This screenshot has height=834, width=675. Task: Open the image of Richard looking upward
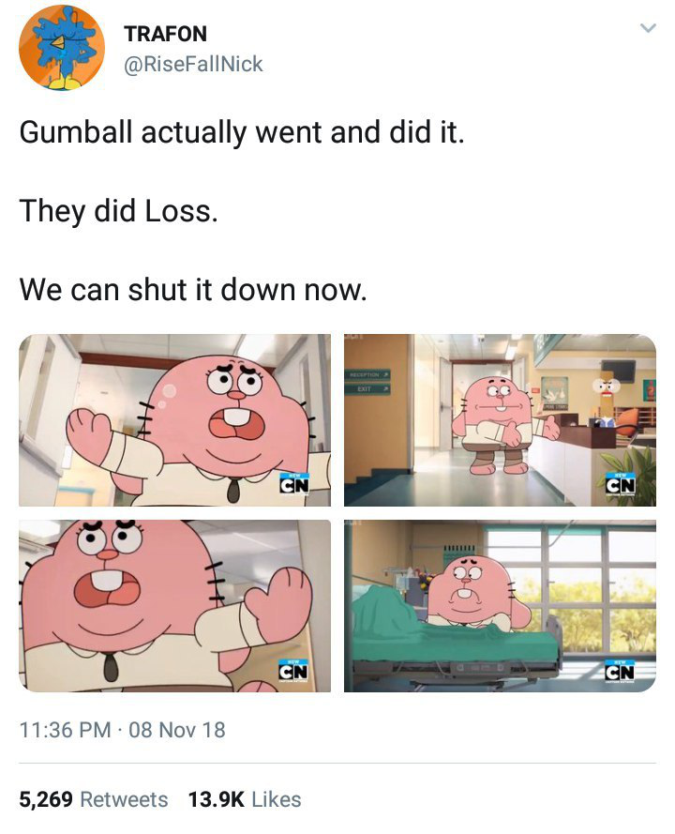point(175,606)
